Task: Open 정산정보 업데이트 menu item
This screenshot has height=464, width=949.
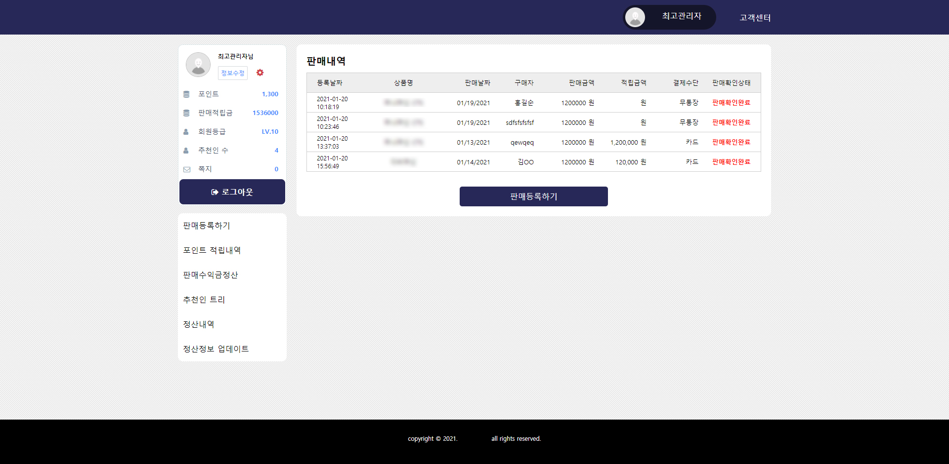Action: 216,349
